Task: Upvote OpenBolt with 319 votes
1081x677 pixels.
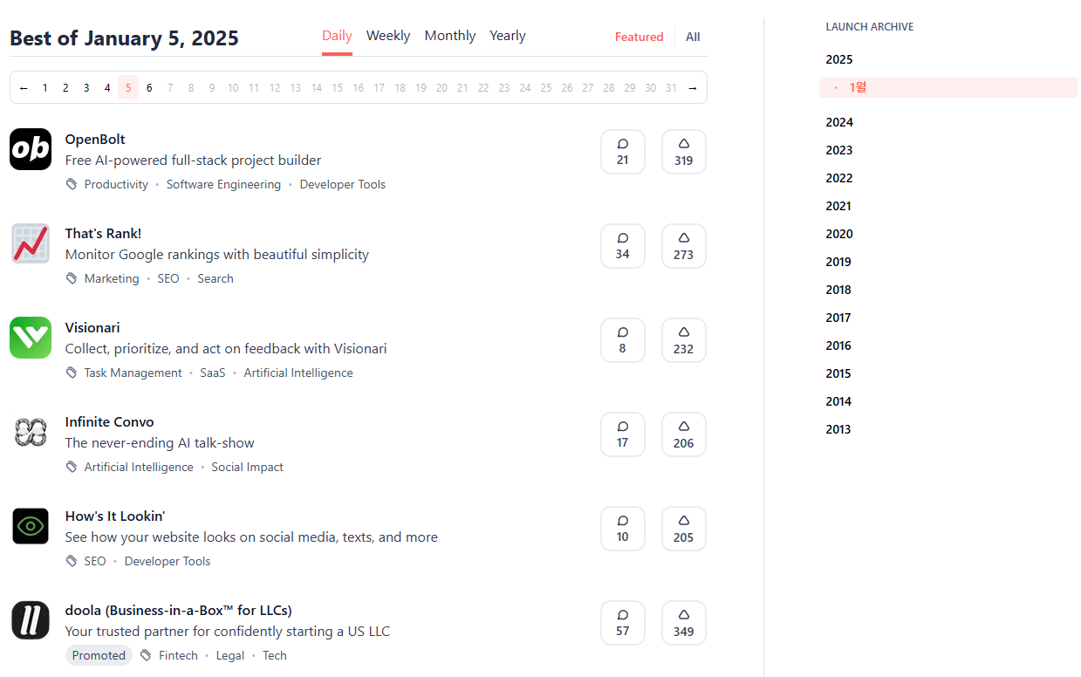Action: click(684, 152)
